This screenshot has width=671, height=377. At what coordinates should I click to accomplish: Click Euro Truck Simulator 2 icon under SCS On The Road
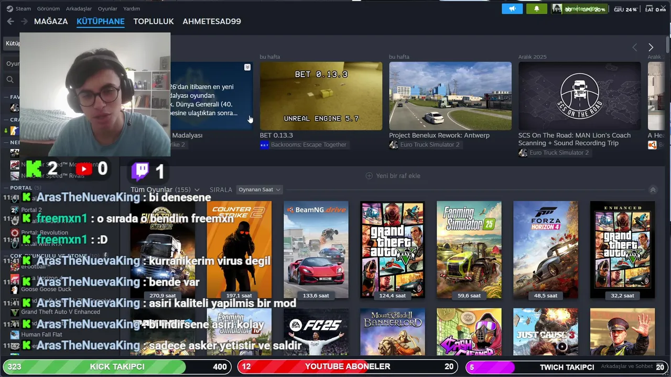(523, 152)
